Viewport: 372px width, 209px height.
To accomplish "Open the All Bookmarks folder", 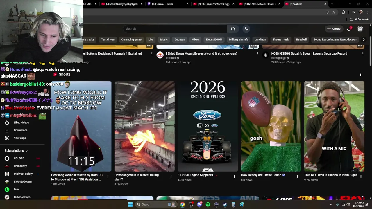I will point(360,19).
